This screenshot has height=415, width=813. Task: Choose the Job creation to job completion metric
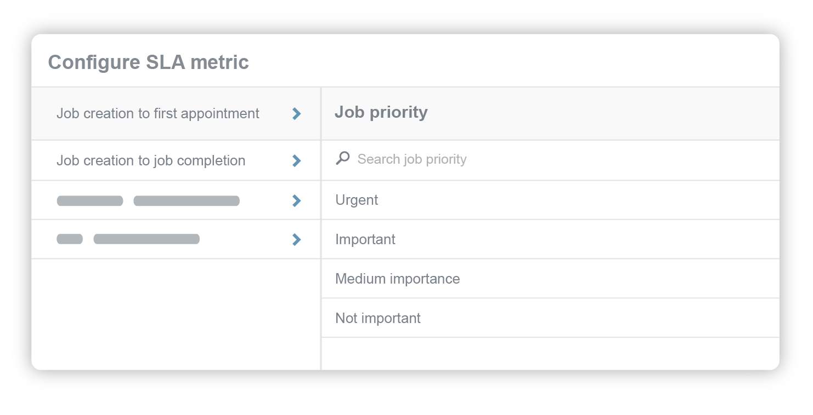click(x=151, y=160)
